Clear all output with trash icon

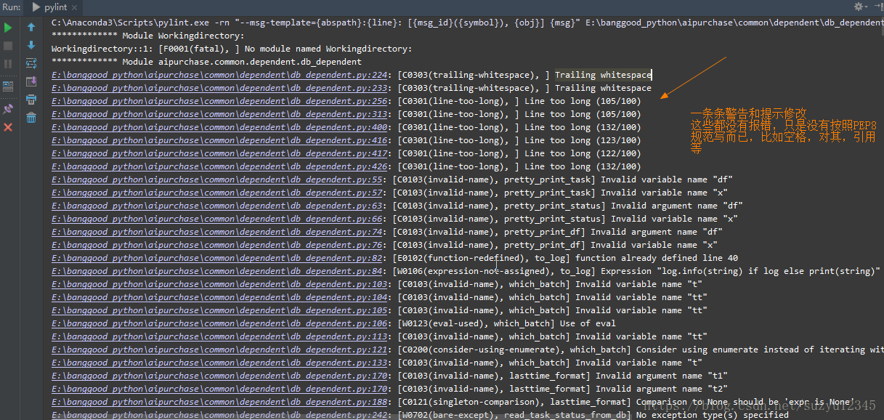point(31,118)
